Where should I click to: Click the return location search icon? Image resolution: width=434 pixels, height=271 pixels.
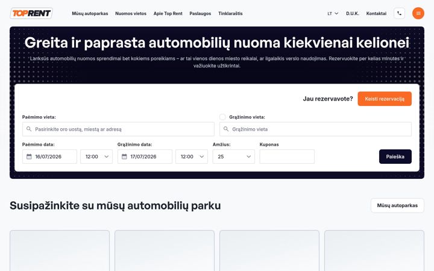(226, 129)
